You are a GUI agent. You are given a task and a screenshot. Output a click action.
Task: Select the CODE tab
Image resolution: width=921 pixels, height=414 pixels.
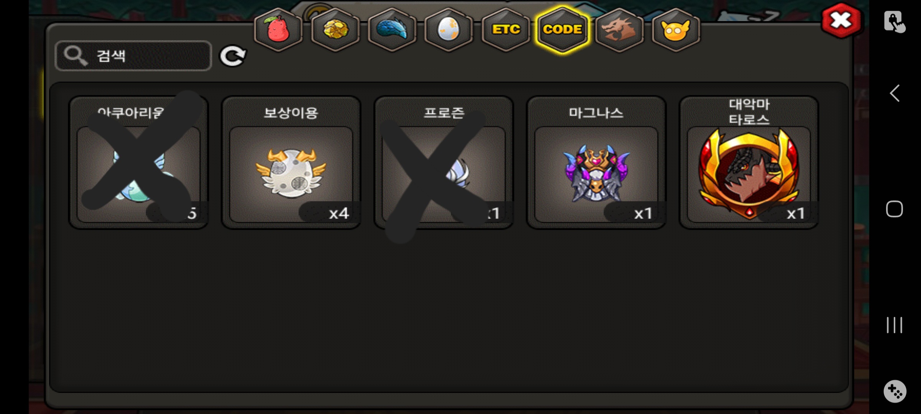tap(563, 30)
